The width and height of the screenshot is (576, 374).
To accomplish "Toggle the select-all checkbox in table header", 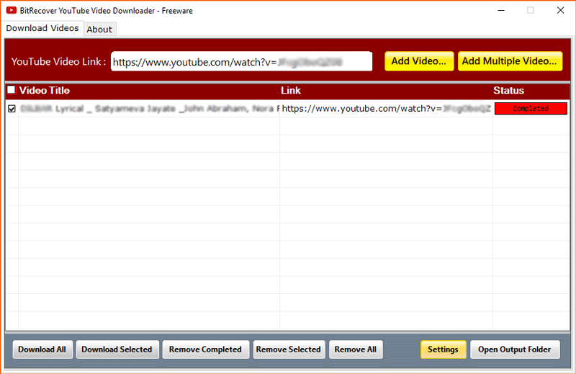I will point(11,91).
